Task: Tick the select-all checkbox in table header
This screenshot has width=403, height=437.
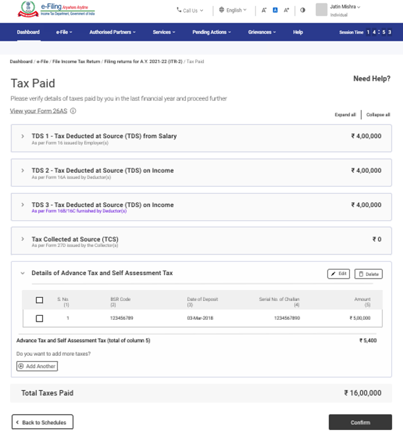Action: pos(39,300)
